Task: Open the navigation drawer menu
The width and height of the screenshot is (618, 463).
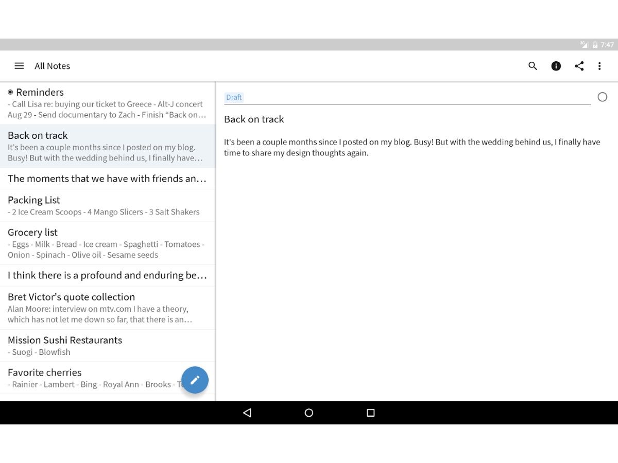Action: pyautogui.click(x=19, y=66)
